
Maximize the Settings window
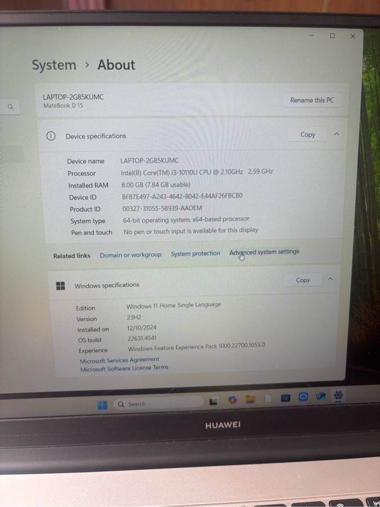[x=332, y=35]
